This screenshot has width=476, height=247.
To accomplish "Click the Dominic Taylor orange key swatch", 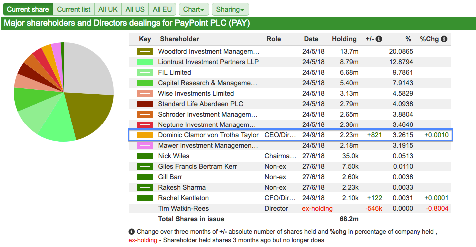I will (x=145, y=135).
